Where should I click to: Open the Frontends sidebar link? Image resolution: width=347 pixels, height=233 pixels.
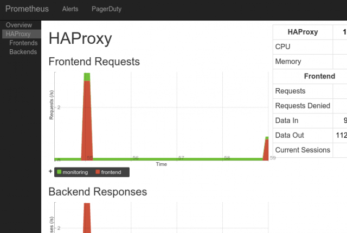point(23,43)
